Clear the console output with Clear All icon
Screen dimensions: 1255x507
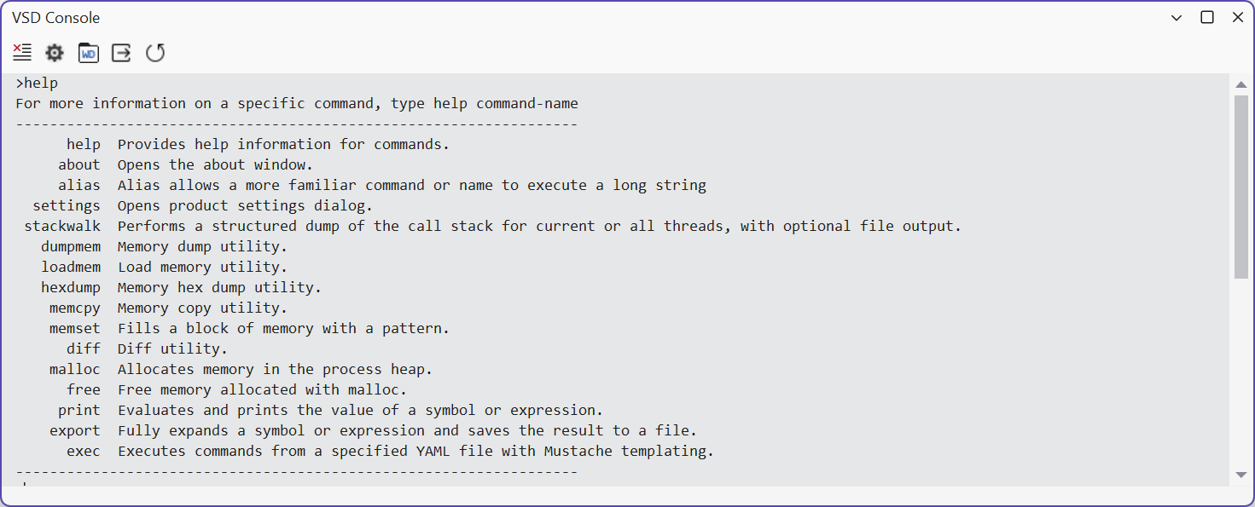pyautogui.click(x=22, y=53)
